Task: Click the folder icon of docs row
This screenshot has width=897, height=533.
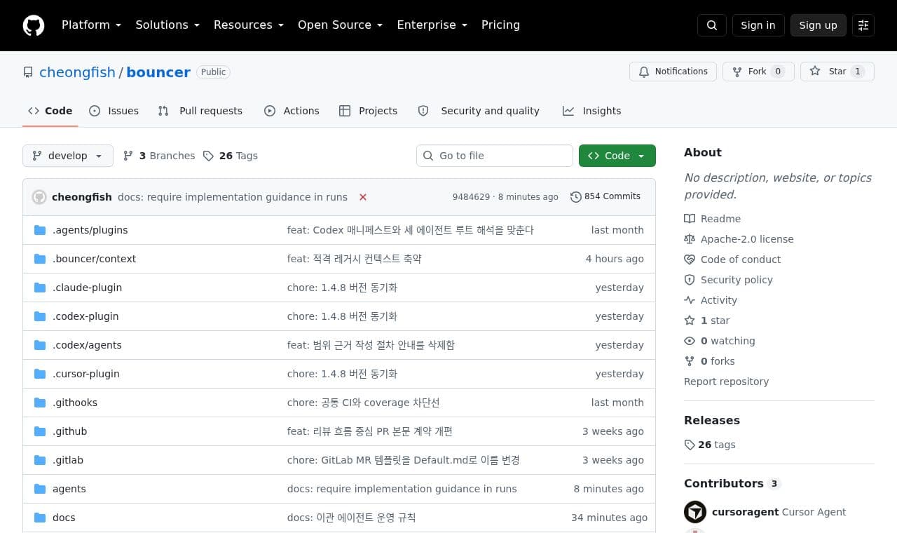Action: pyautogui.click(x=40, y=518)
